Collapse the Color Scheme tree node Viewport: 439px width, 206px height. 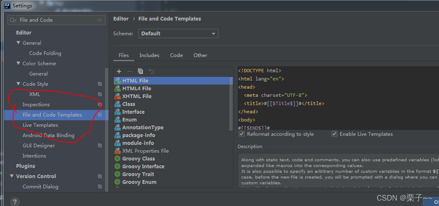coord(19,63)
